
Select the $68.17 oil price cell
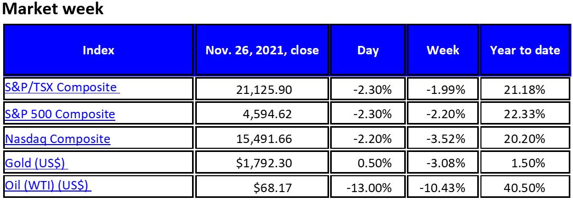[262, 188]
